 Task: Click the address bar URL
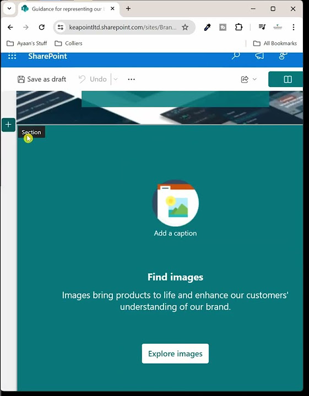[123, 27]
